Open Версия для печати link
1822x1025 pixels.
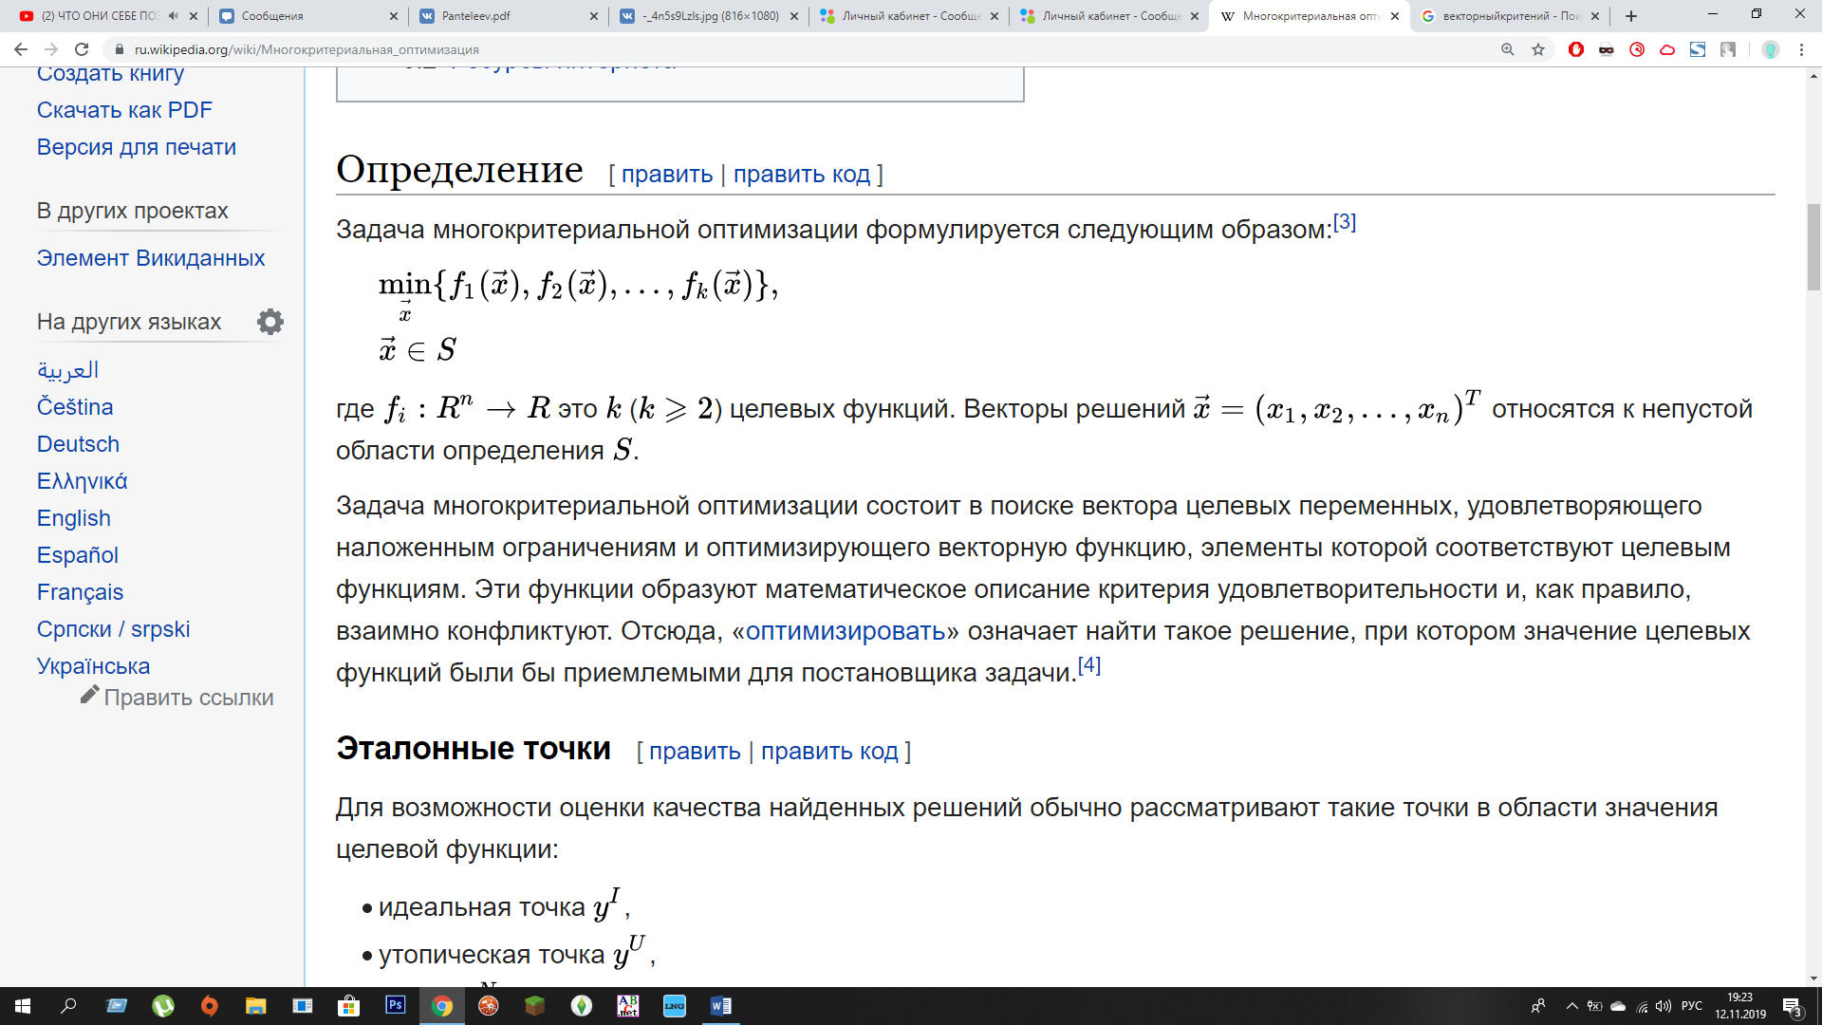(137, 147)
